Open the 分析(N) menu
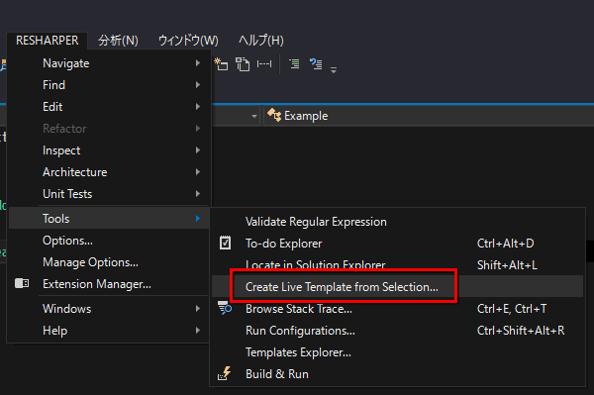 tap(118, 41)
